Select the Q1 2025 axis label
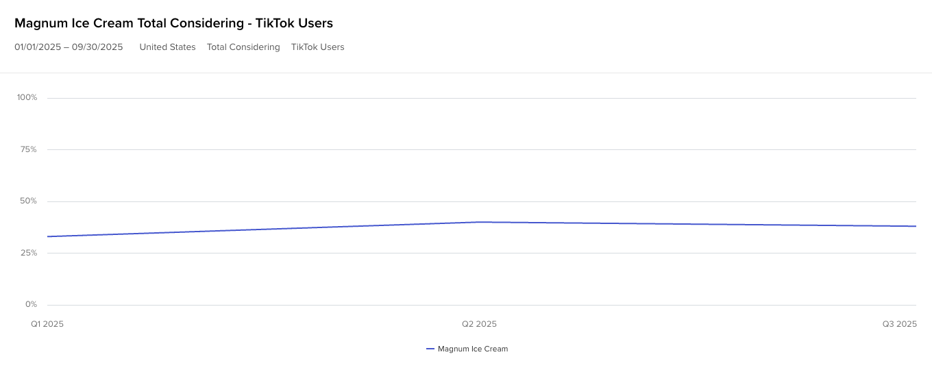The width and height of the screenshot is (932, 372). pyautogui.click(x=47, y=324)
